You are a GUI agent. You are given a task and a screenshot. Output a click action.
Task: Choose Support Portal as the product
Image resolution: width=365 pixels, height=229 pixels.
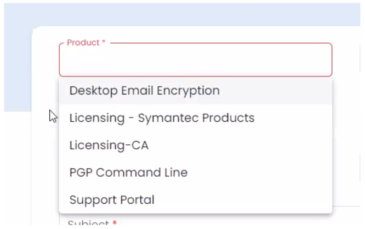[195, 200]
